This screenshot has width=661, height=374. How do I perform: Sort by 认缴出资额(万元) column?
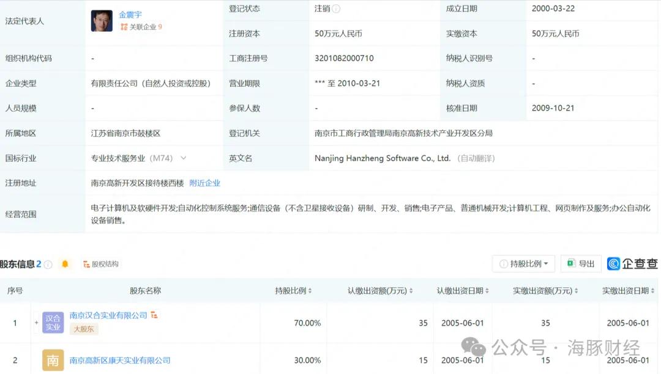click(380, 291)
